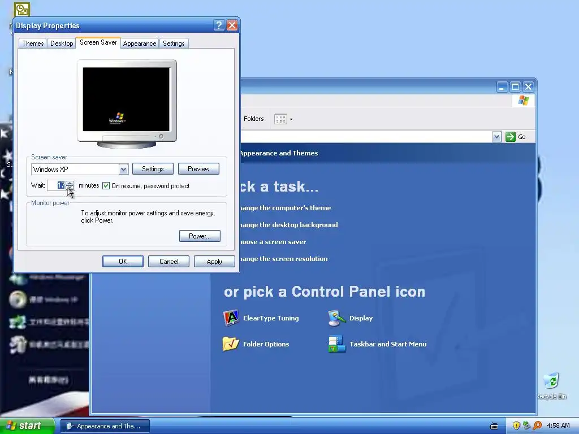The height and width of the screenshot is (434, 579).
Task: Click the screen saver Settings button
Action: pos(153,169)
